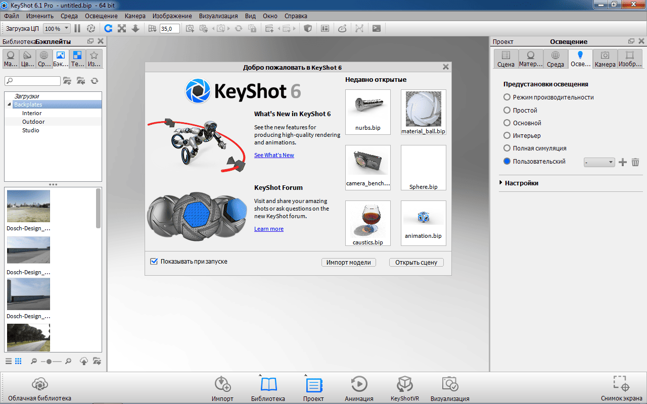Switch to the Сцена tab
The height and width of the screenshot is (404, 647).
coord(506,59)
